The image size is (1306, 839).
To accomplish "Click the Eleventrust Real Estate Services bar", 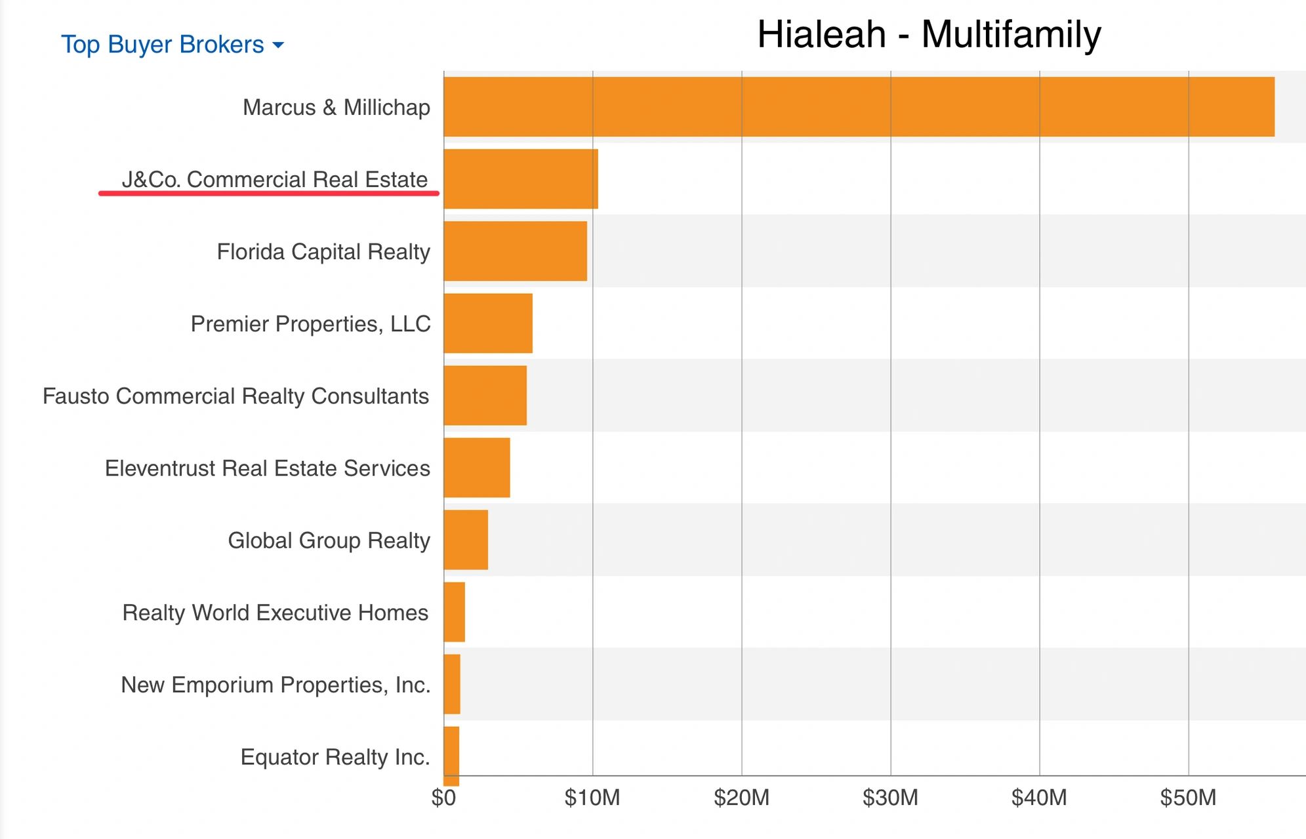I will [477, 468].
